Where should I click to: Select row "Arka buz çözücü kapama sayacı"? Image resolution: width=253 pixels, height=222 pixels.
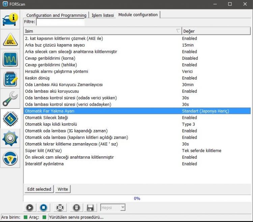coord(137,45)
